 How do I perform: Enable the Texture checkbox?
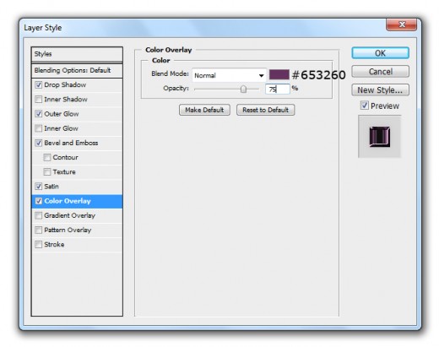pyautogui.click(x=47, y=172)
